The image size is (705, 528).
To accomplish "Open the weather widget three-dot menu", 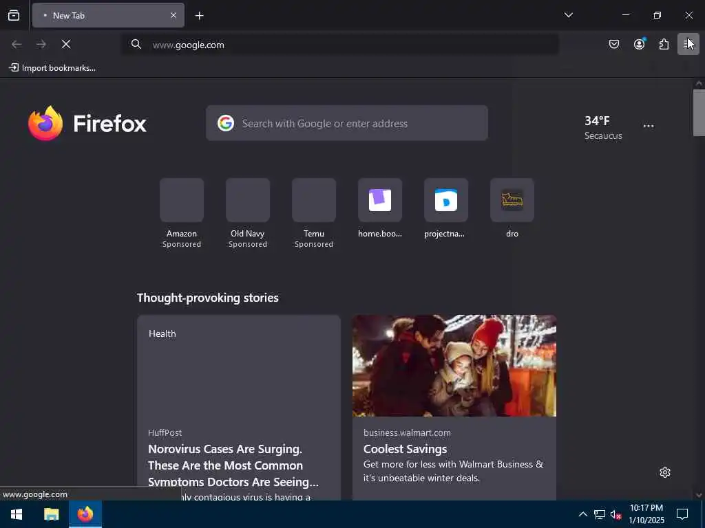I will coord(648,126).
